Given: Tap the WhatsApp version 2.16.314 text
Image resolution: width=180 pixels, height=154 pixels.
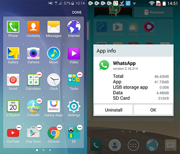Looking at the screenshot, I should [125, 69].
